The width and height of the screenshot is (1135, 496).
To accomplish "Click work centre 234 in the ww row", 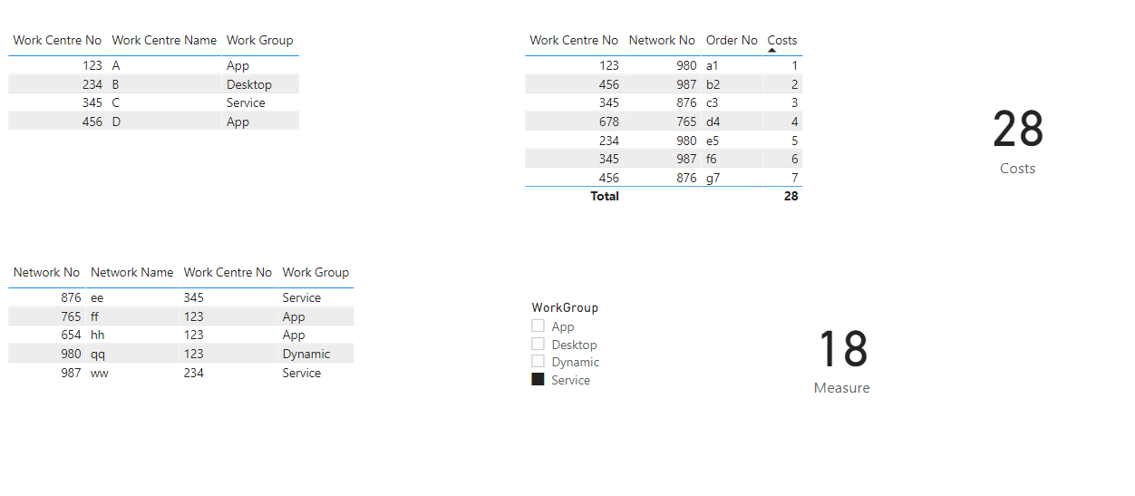I will click(194, 373).
